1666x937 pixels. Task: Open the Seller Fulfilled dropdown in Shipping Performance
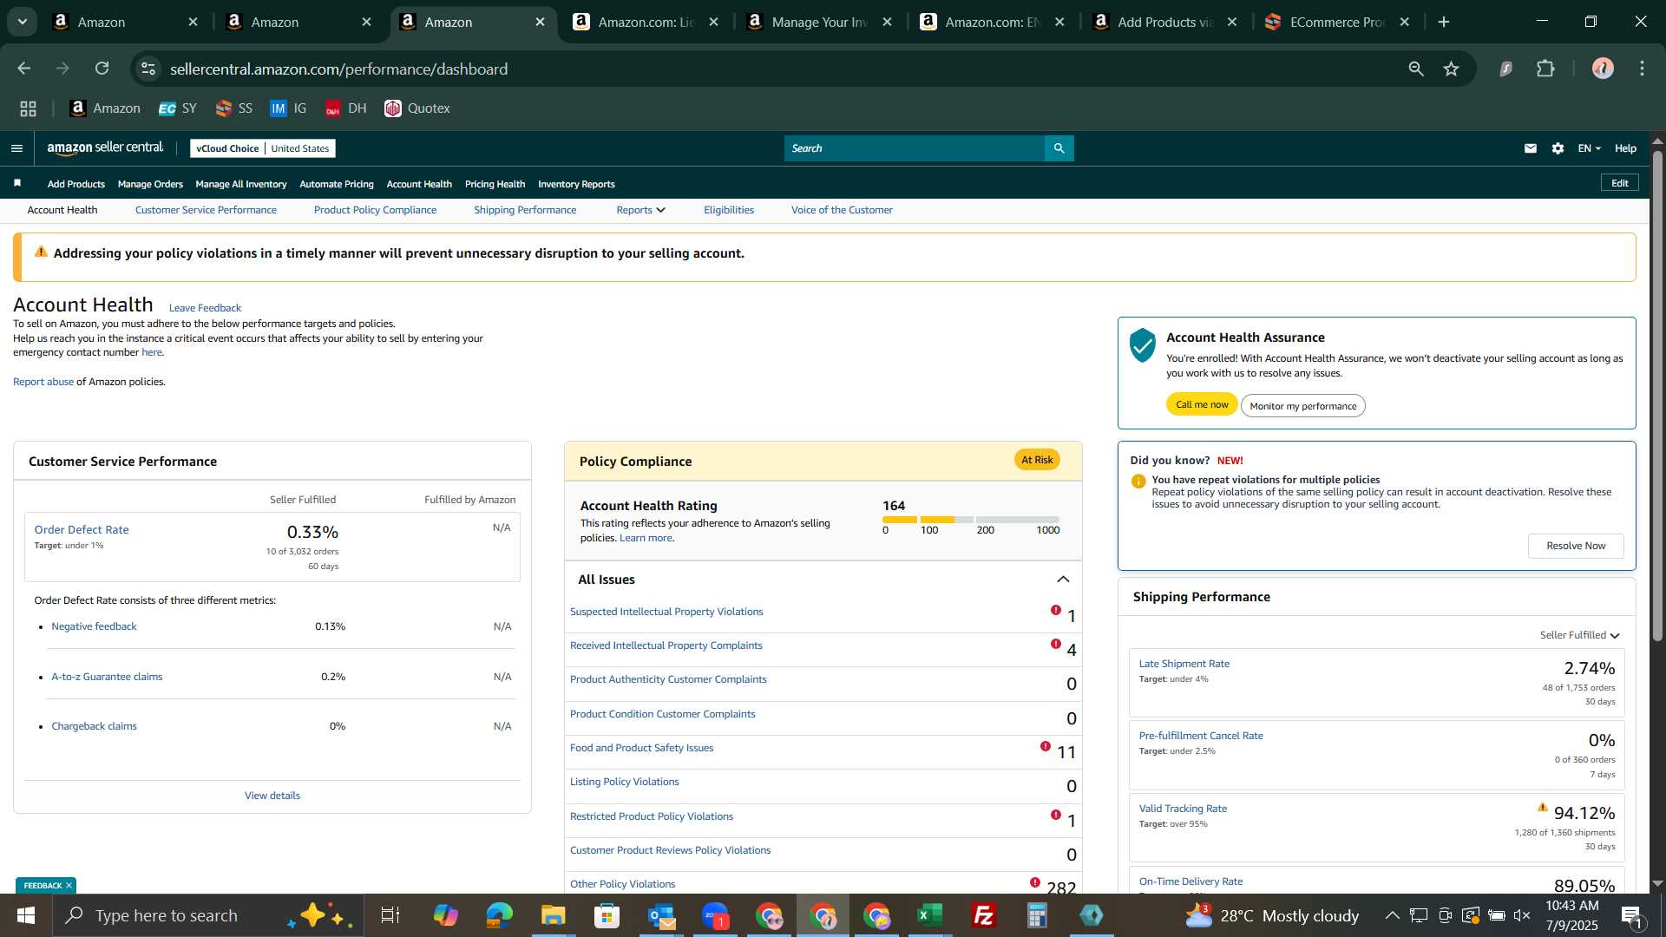point(1579,635)
